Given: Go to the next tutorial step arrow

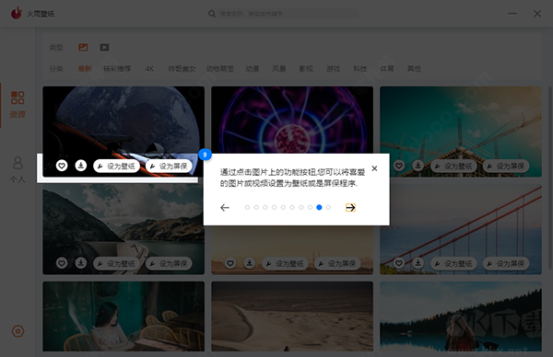Looking at the screenshot, I should (x=350, y=207).
